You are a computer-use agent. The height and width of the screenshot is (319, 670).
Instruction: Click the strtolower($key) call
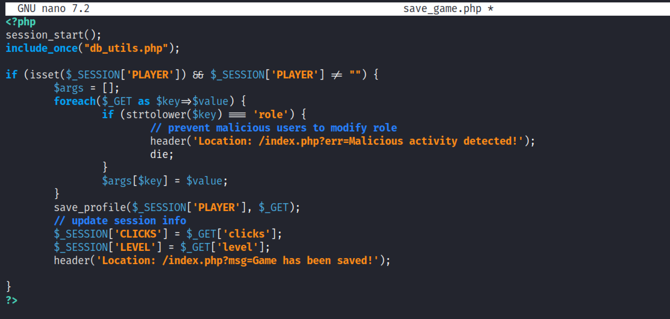174,115
